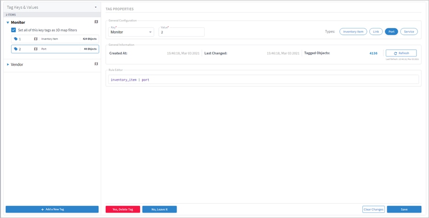Screen dimensions: 429x218
Task: Click map icon in the Port tag row
Action: (x=35, y=49)
